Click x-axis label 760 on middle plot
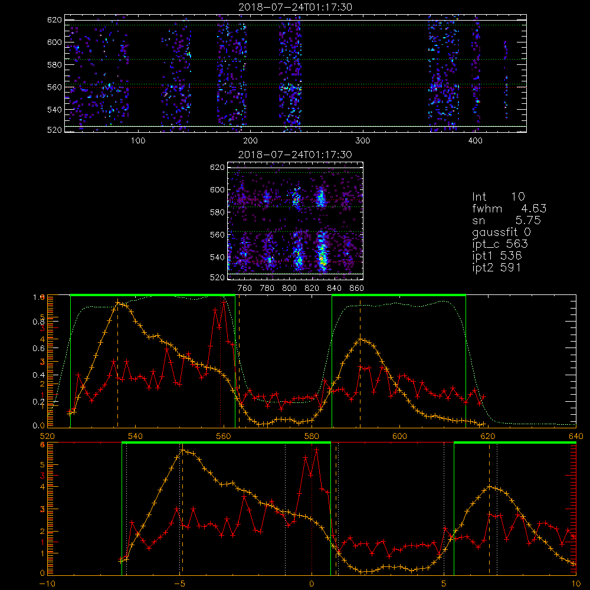This screenshot has height=590, width=590. click(245, 289)
